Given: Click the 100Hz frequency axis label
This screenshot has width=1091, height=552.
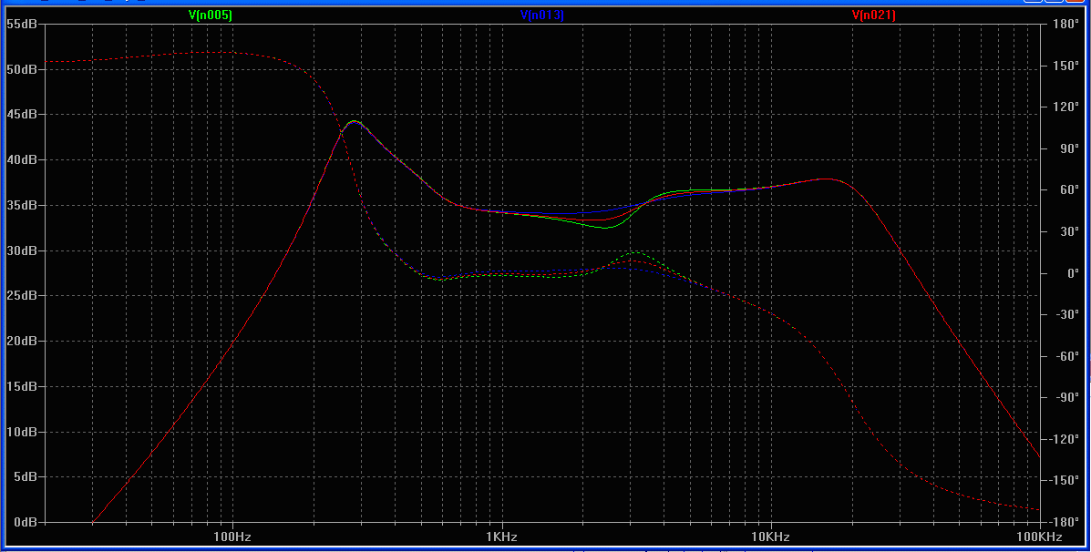Looking at the screenshot, I should (x=232, y=537).
